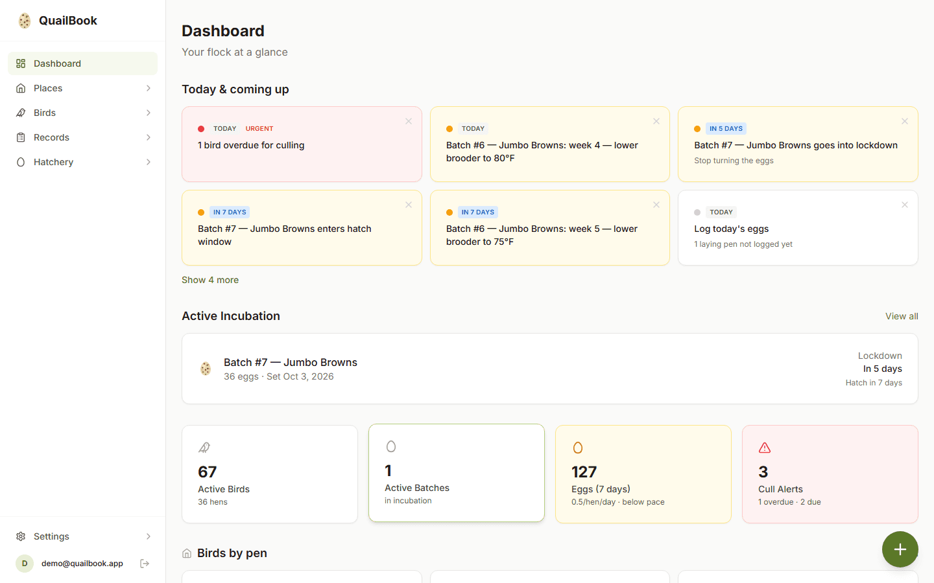The height and width of the screenshot is (583, 934).
Task: Click demo@quailbook.app account email
Action: (x=82, y=564)
